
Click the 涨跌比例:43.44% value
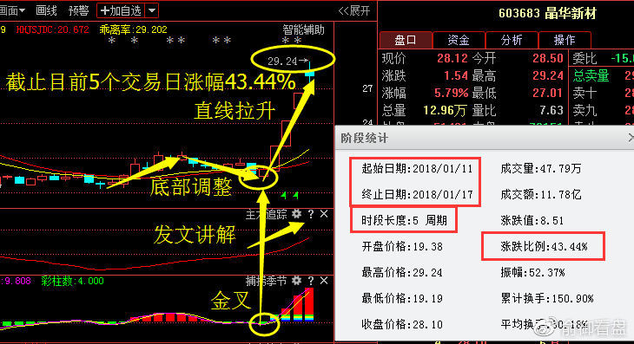click(x=544, y=246)
